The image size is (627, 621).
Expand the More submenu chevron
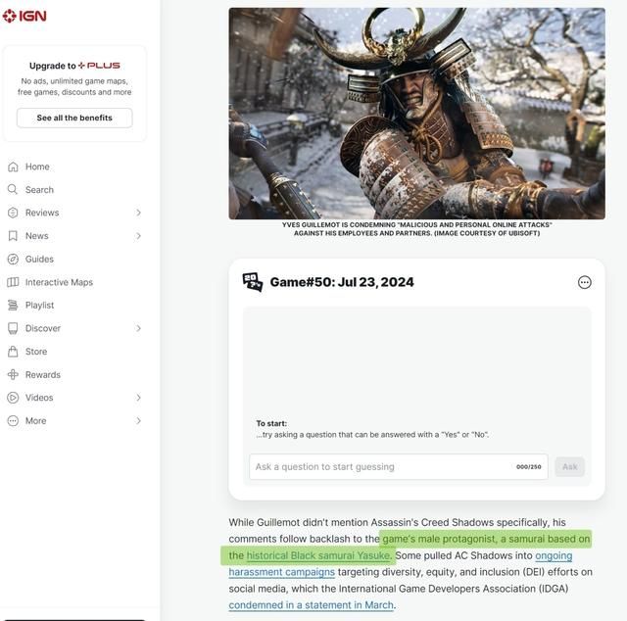pos(138,421)
